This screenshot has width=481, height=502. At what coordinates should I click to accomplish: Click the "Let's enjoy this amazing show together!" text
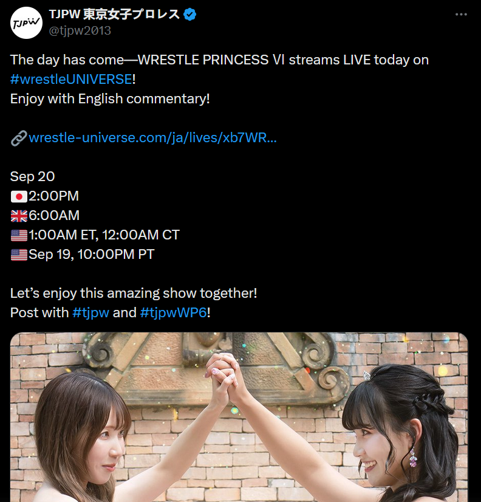tap(134, 294)
